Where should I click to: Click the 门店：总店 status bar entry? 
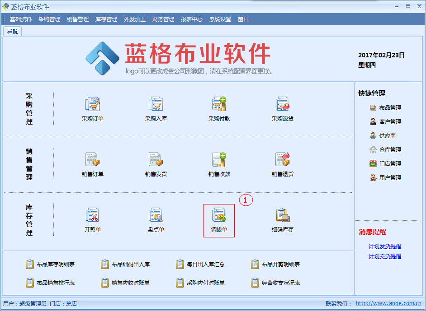tap(63, 303)
